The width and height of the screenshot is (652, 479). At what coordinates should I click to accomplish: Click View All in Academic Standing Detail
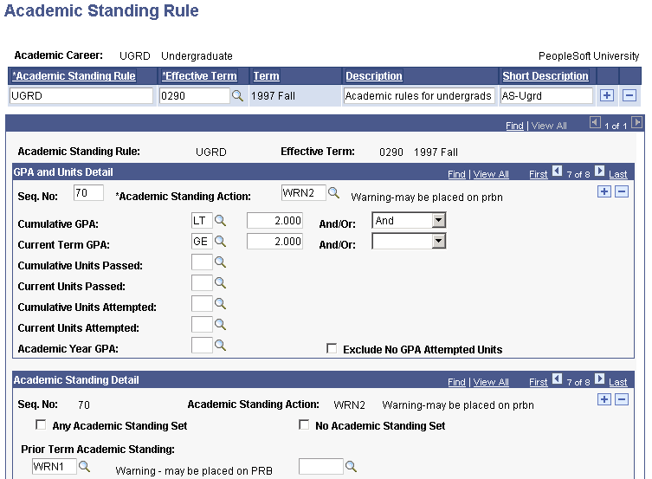tap(491, 382)
